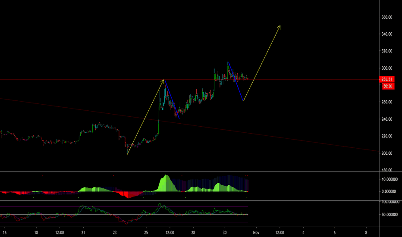Click the 12:00 label between Nov and 4

coord(280,233)
